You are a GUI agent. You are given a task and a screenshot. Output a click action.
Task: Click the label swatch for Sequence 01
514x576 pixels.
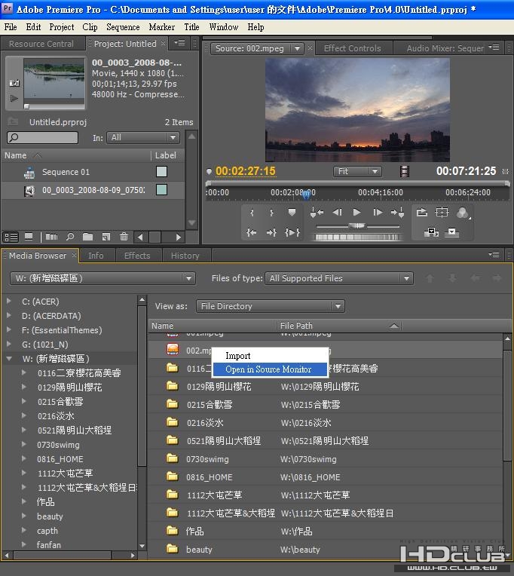pyautogui.click(x=161, y=172)
